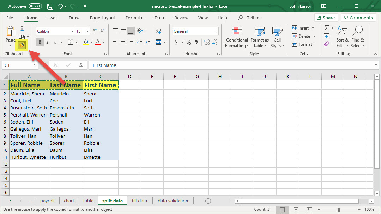Image resolution: width=381 pixels, height=214 pixels.
Task: Open the Find & Select magnifier tool
Action: click(357, 31)
